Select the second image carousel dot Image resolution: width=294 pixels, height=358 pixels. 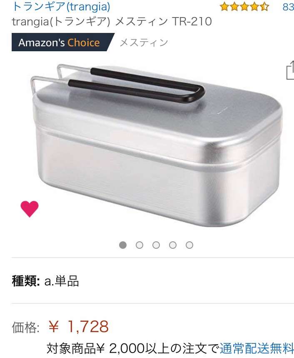[x=140, y=245]
